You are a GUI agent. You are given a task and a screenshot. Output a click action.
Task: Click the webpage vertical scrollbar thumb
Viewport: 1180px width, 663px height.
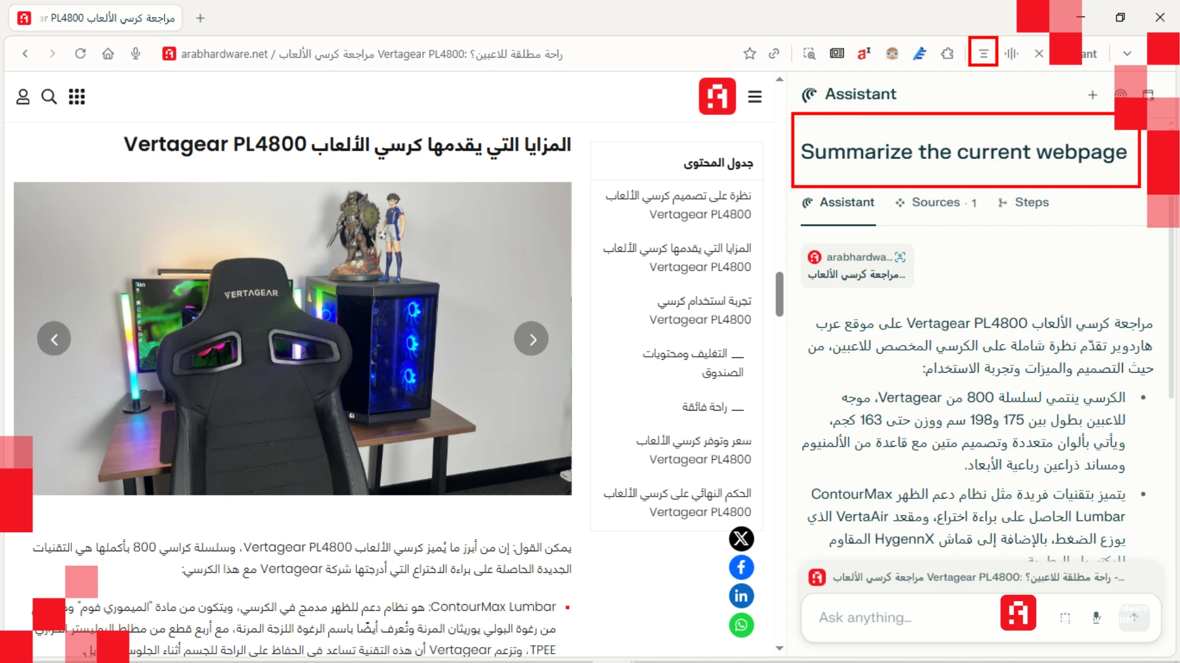click(779, 294)
